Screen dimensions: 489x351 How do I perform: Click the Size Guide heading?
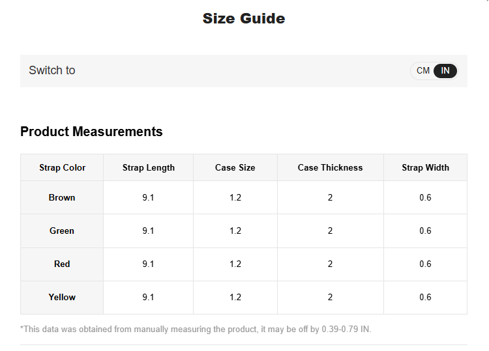(244, 18)
